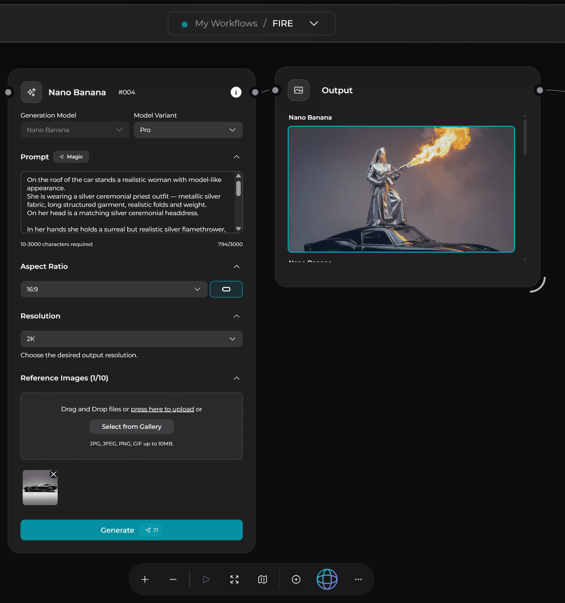
Task: Open the Model Variant dropdown showing Pro
Action: pyautogui.click(x=188, y=130)
